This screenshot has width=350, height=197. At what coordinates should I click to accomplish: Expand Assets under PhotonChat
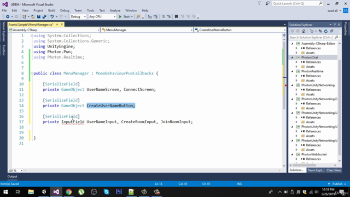coord(296,67)
